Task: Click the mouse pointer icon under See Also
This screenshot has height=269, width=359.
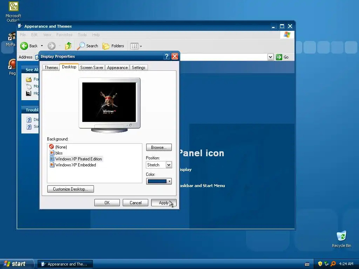Action: [x=29, y=86]
